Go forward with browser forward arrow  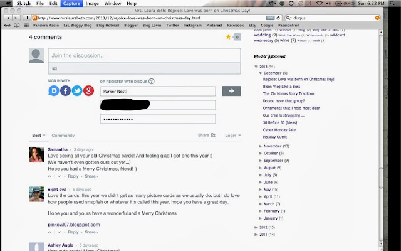tap(16, 18)
